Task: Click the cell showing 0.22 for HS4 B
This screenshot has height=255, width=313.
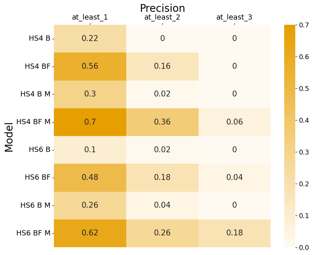Action: tap(90, 38)
